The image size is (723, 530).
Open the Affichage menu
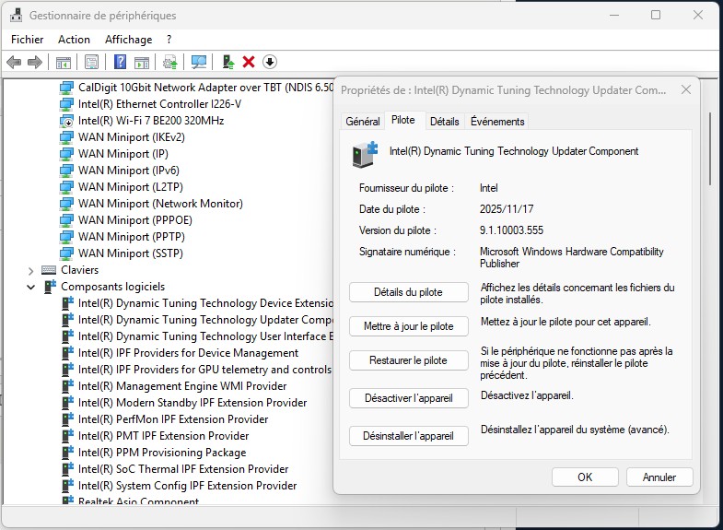(x=128, y=40)
